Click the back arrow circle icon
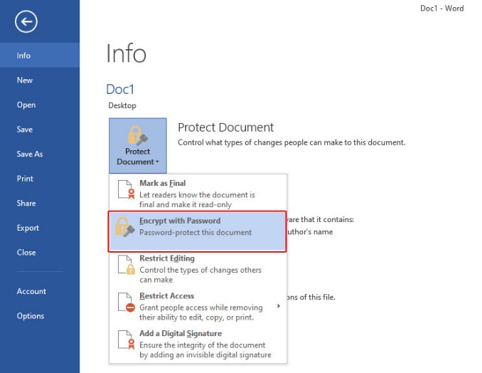Viewport: 482px width, 373px height. pyautogui.click(x=26, y=21)
